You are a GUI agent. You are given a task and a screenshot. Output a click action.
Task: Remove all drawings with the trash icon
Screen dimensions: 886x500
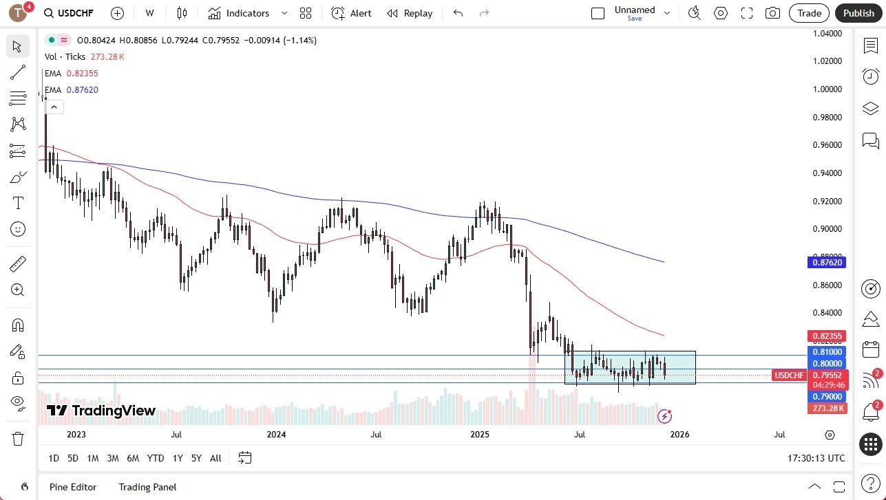18,438
